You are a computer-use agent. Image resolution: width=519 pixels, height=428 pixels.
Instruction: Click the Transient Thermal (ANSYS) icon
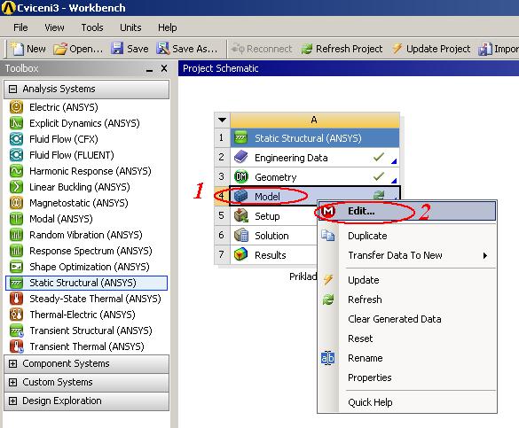16,346
